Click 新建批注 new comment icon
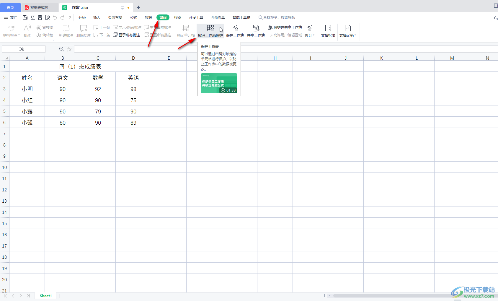 click(66, 31)
